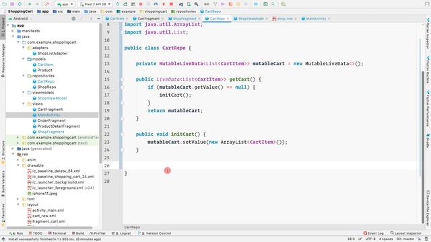Switch to the CartItem editor tab

click(117, 19)
